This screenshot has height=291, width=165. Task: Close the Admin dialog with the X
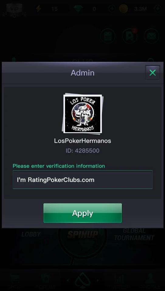pyautogui.click(x=153, y=73)
